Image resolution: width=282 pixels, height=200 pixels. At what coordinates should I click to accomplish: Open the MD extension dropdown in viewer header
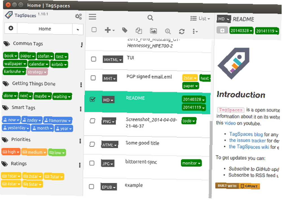(224, 19)
